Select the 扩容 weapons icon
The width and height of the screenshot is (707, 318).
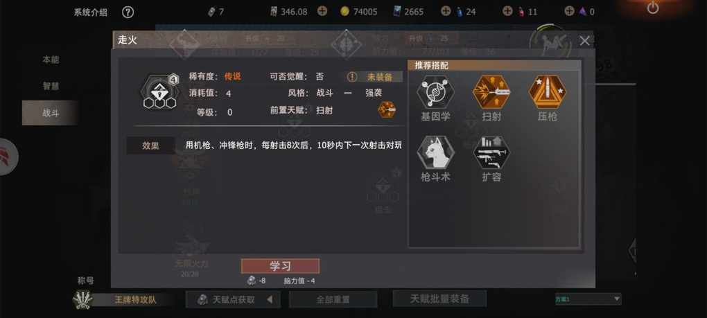491,152
